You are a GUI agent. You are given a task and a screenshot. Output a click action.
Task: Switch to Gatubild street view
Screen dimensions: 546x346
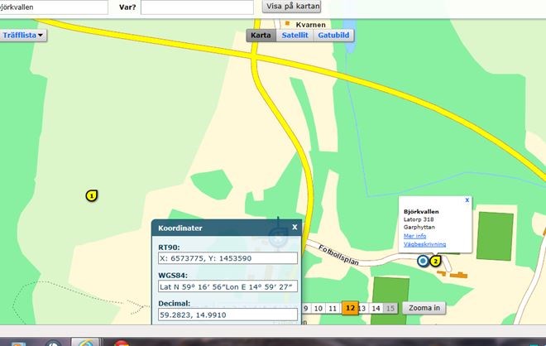pos(333,36)
